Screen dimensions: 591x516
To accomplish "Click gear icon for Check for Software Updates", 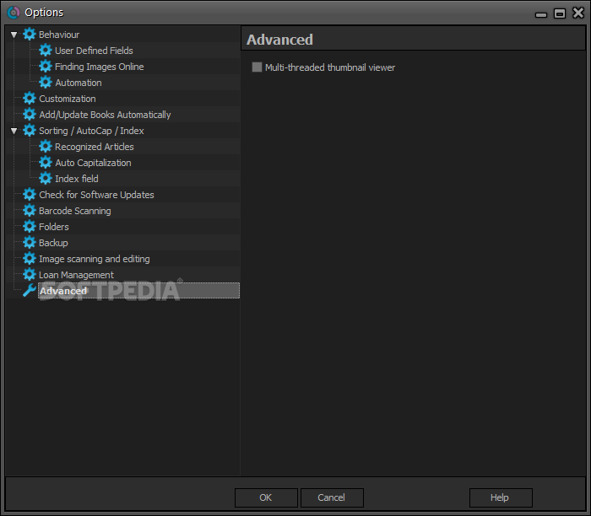I will coord(29,195).
